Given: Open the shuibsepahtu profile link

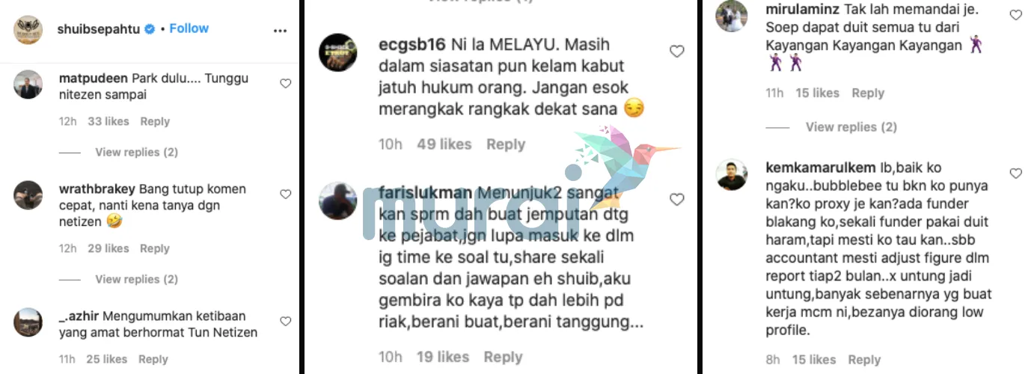Looking at the screenshot, I should coord(99,28).
